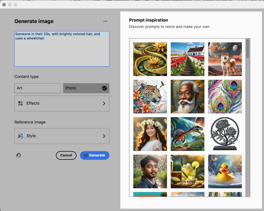Click into the prompt text field
This screenshot has width=264, height=211.
coord(62,52)
